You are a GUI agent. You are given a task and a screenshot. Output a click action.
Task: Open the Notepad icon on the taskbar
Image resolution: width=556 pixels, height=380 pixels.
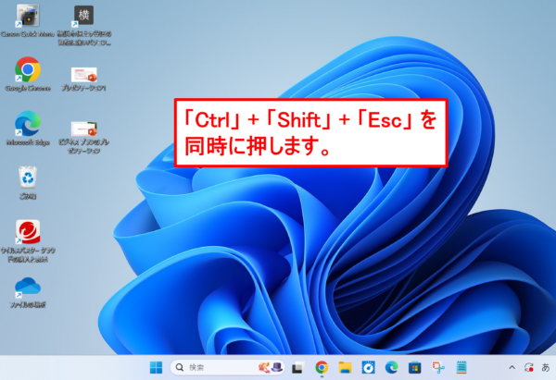click(461, 367)
